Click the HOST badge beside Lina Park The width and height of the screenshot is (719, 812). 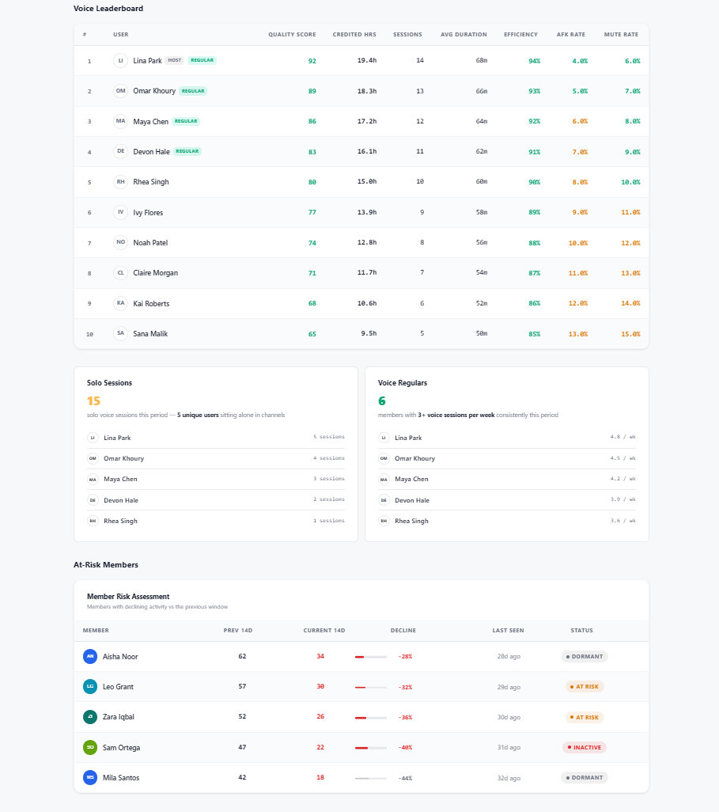point(175,60)
